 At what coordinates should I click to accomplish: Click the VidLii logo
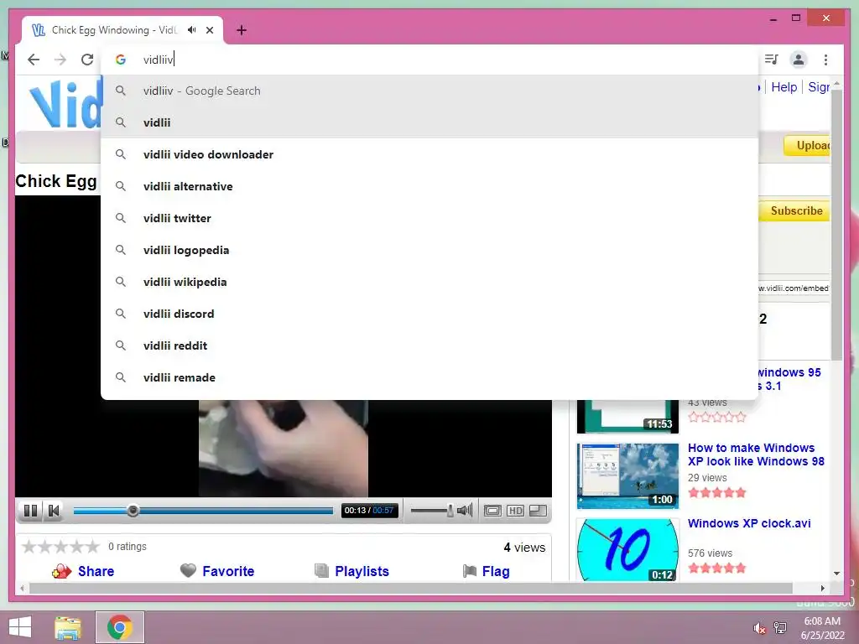65,105
